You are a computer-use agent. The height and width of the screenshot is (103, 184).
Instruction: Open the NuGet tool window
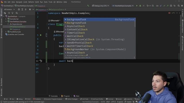tap(119, 99)
